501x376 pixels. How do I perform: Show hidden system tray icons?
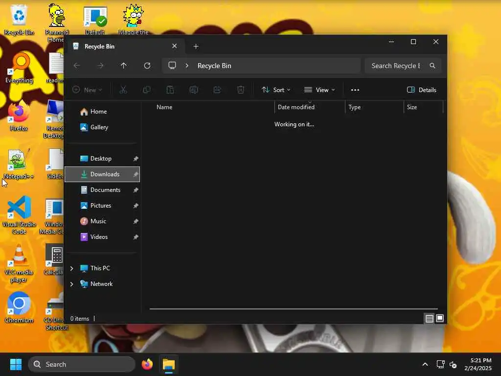pyautogui.click(x=425, y=364)
